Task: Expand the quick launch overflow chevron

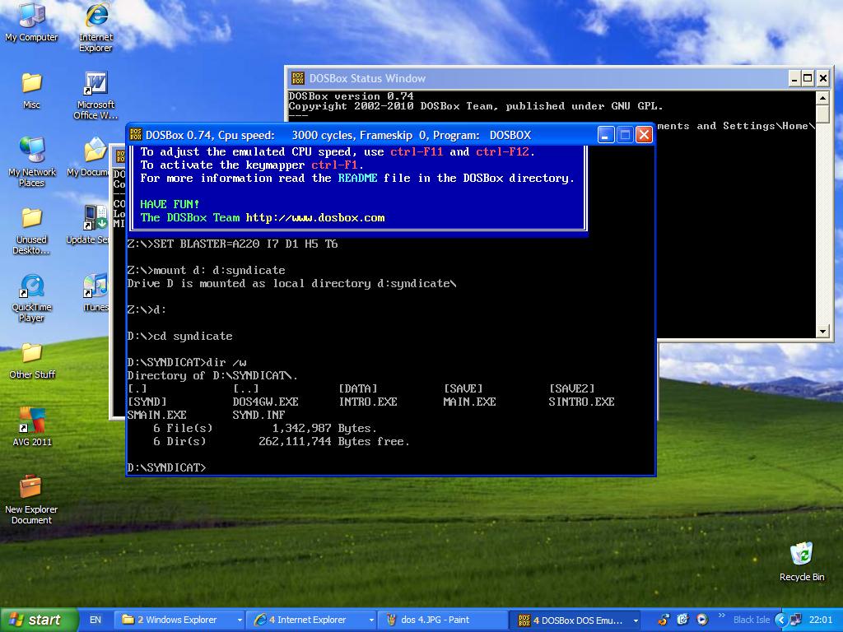Action: point(721,616)
